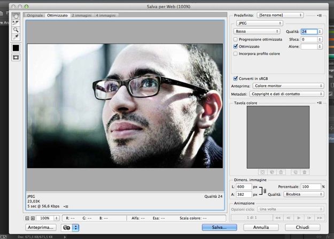The height and width of the screenshot is (239, 334).
Task: Click the black eyedropper color swatch
Action: pyautogui.click(x=15, y=48)
